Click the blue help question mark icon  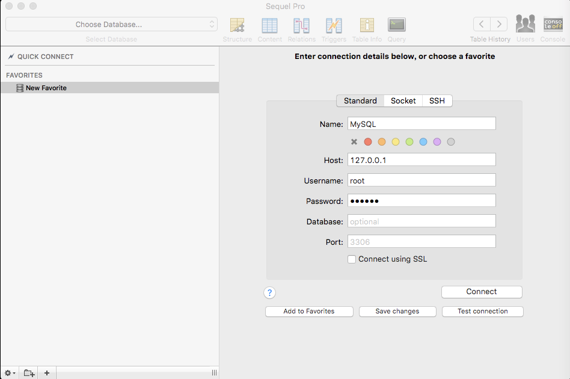[269, 293]
